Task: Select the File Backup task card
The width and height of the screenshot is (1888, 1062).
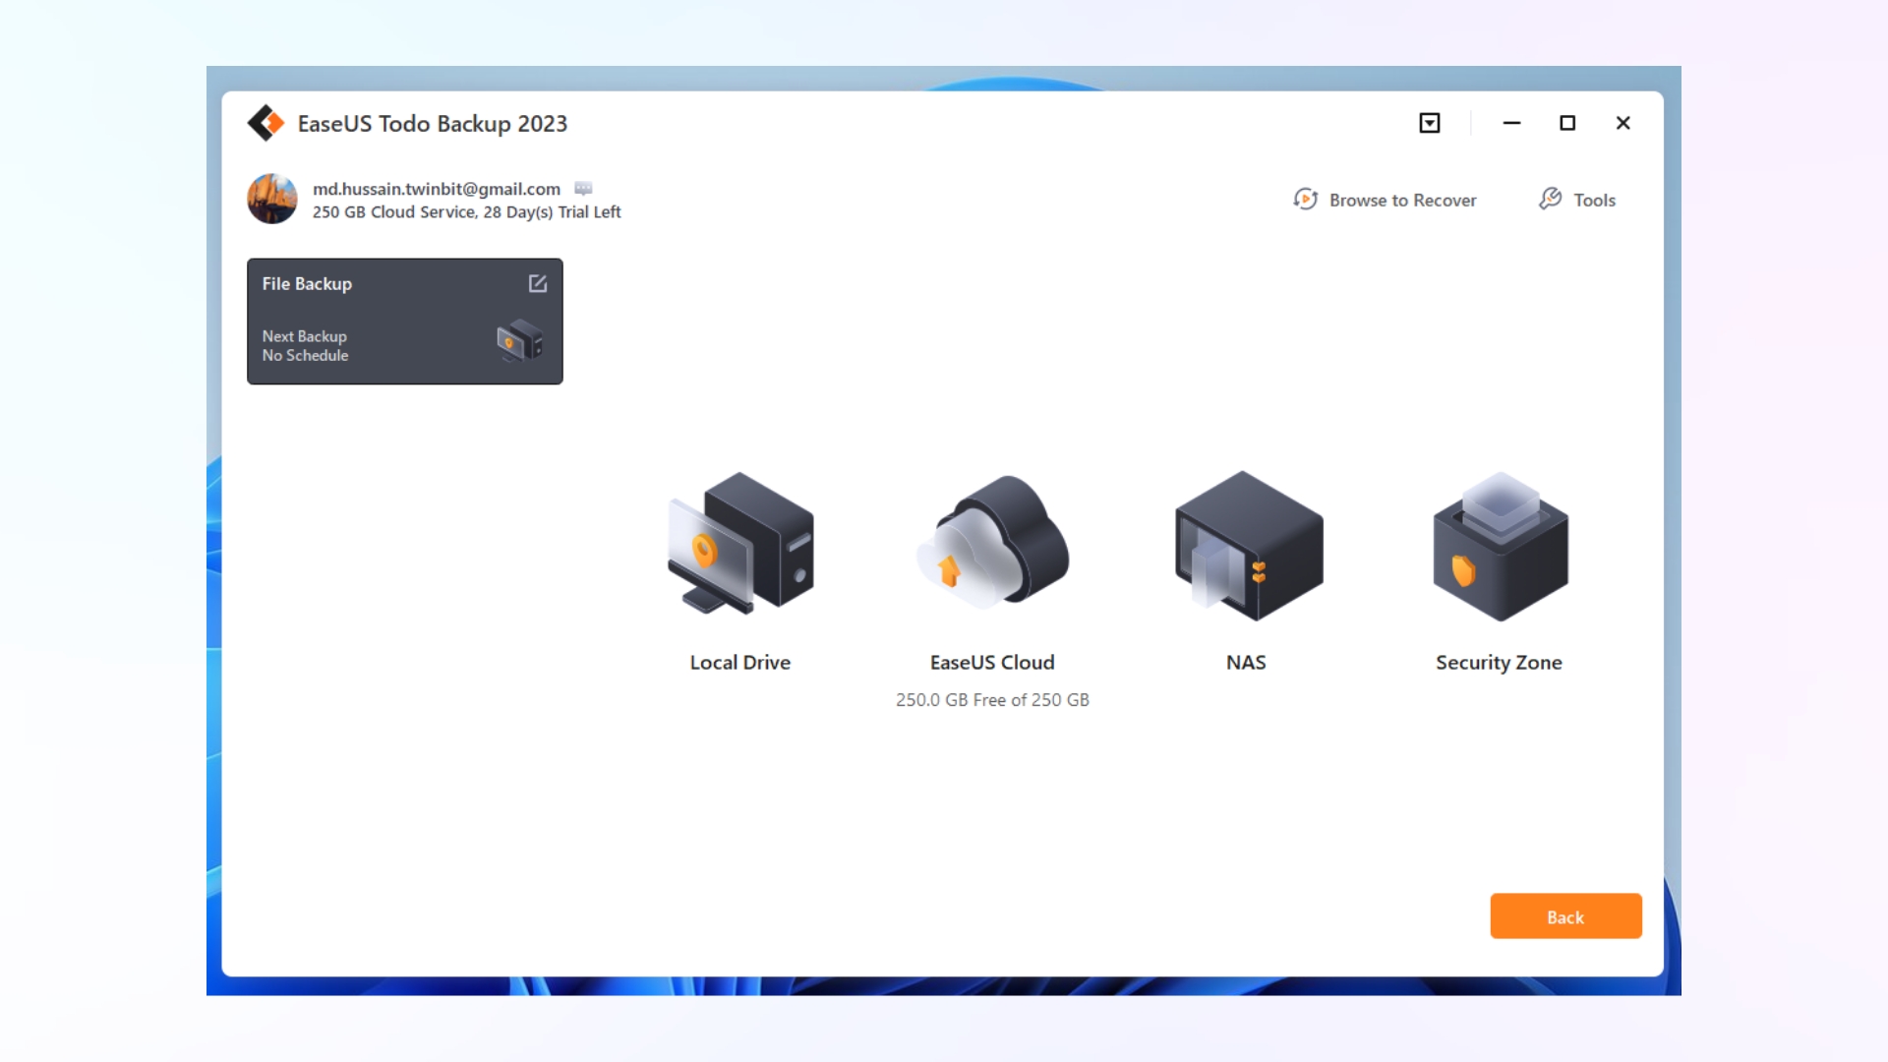Action: 405,322
